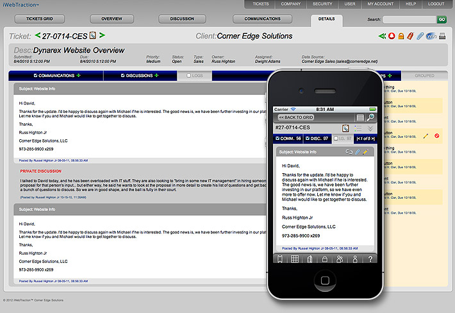The height and width of the screenshot is (313, 455).
Task: Tap the 1 of 5 pager on phone
Action: coord(365,139)
